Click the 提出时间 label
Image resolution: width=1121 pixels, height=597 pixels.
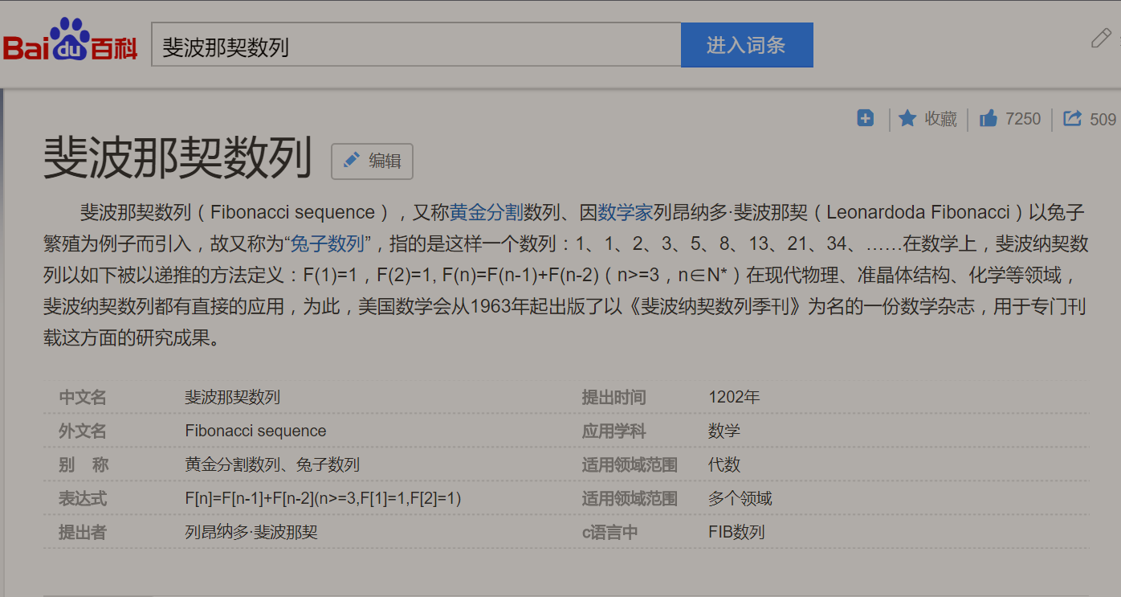pyautogui.click(x=614, y=397)
